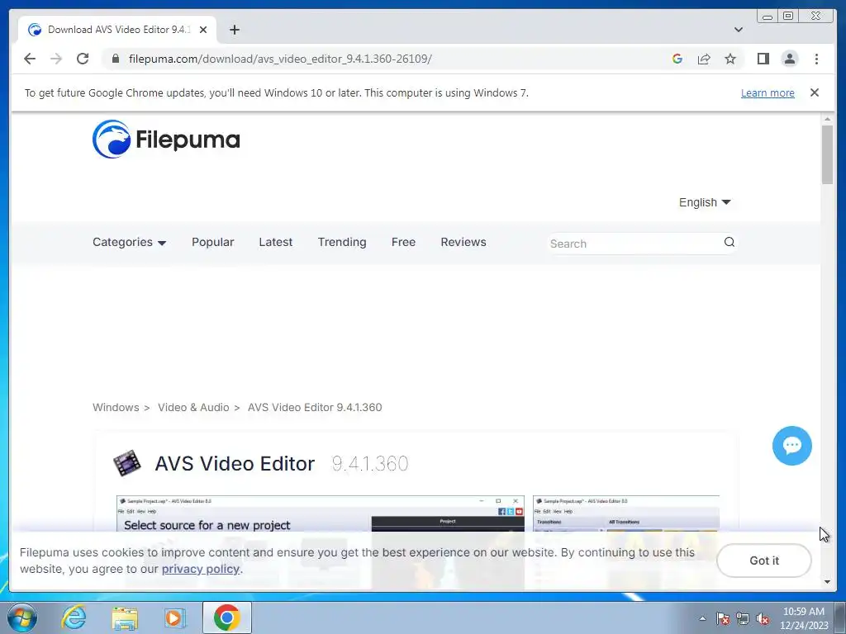View site information via lock icon
Image resolution: width=846 pixels, height=634 pixels.
[116, 59]
